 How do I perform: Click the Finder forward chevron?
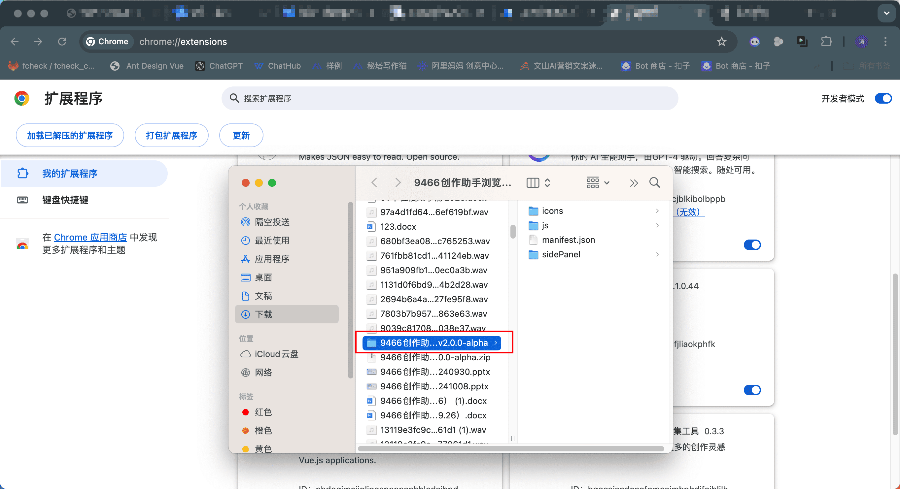coord(398,182)
